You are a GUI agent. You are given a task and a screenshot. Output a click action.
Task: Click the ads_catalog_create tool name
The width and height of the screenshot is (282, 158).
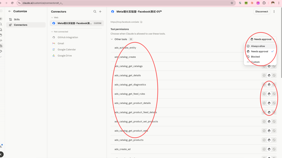pyautogui.click(x=125, y=57)
